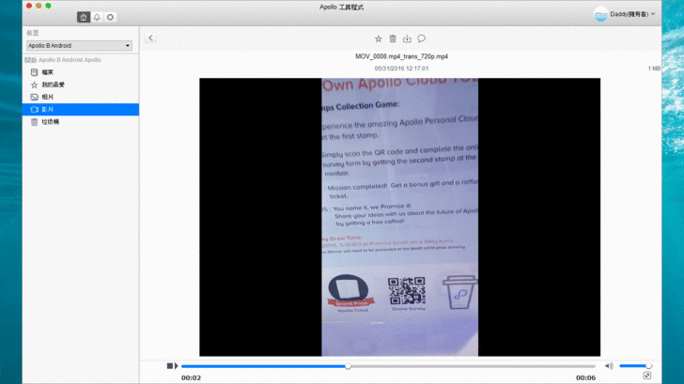Toggle fullscreen video mode
The width and height of the screenshot is (684, 384).
pos(647,376)
